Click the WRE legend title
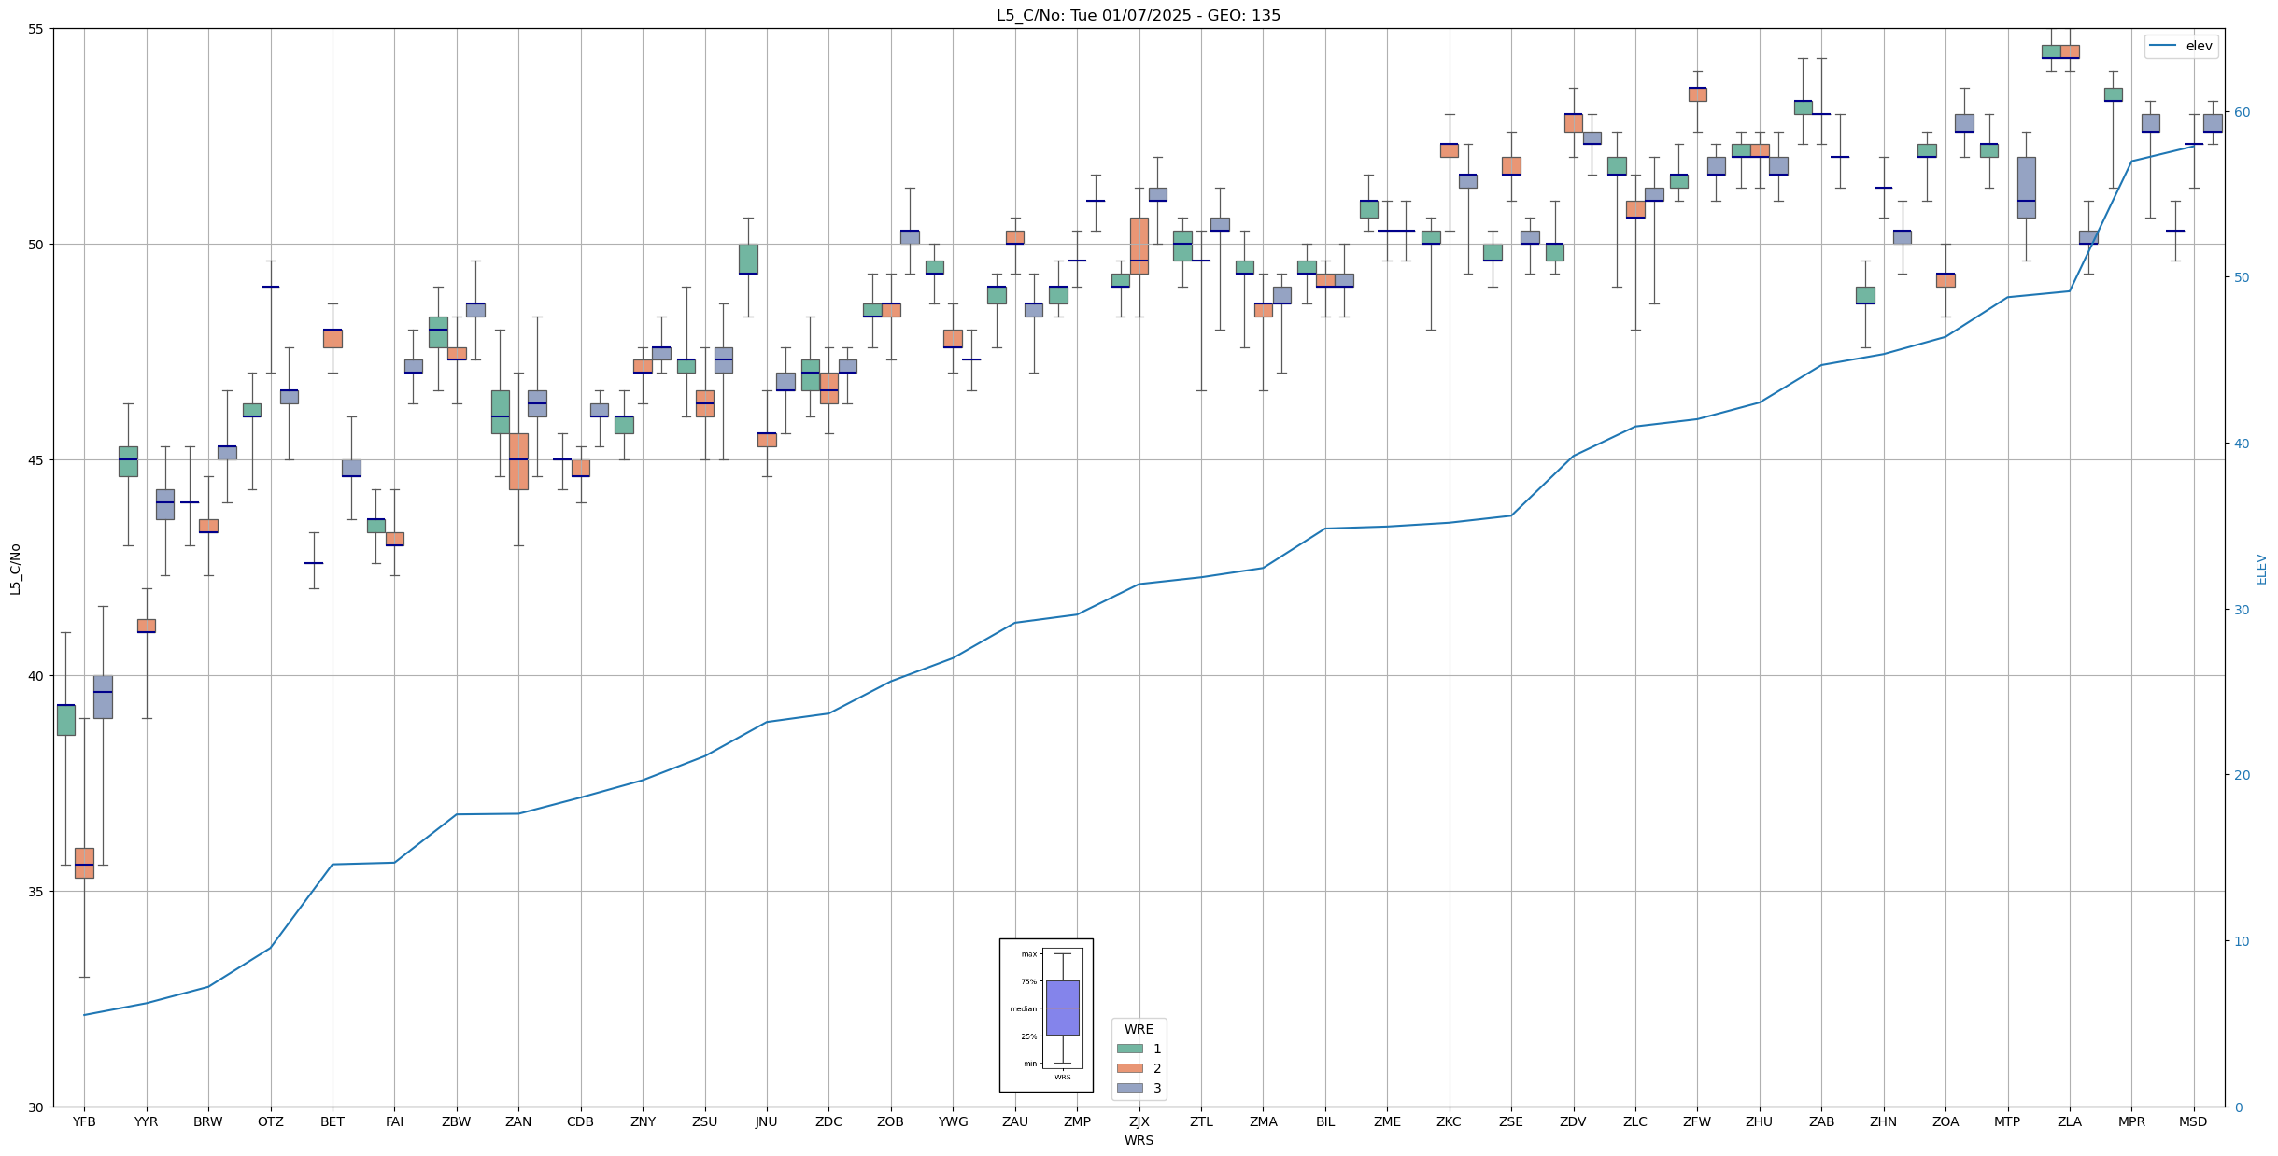Image resolution: width=2278 pixels, height=1156 pixels. [1139, 1029]
